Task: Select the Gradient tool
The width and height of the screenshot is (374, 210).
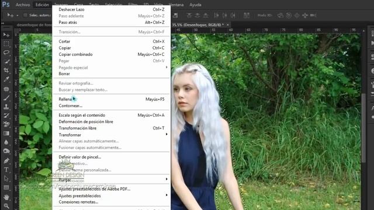Action: pyautogui.click(x=6, y=134)
